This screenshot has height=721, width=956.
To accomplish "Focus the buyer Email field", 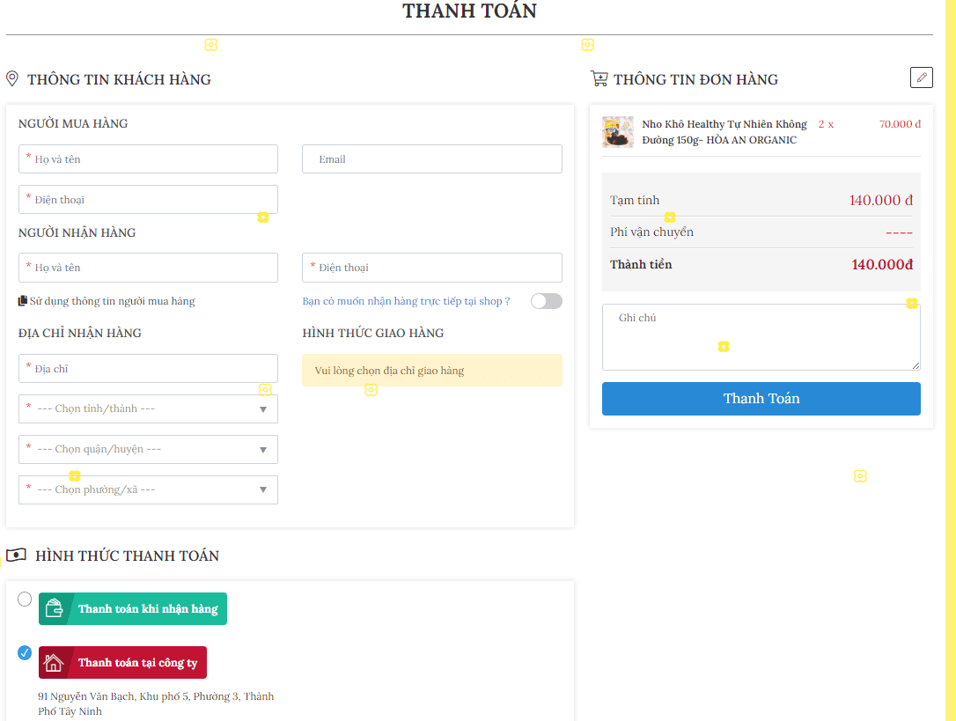I will pos(431,159).
